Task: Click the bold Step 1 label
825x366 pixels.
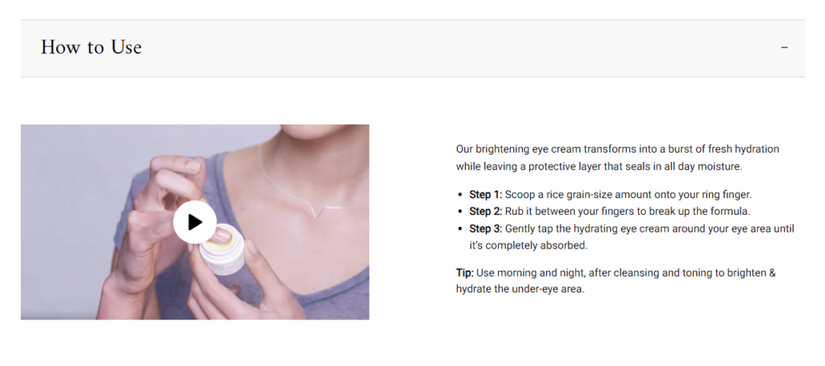Action: (486, 195)
